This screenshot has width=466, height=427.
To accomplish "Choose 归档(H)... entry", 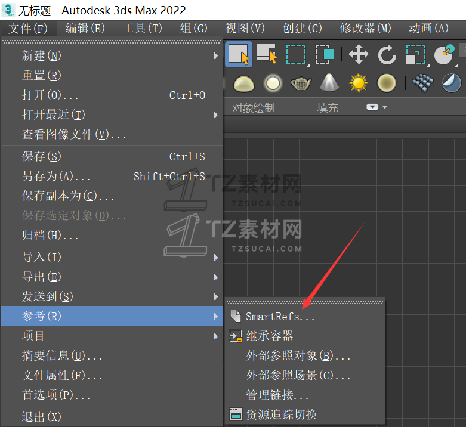I will coord(112,235).
